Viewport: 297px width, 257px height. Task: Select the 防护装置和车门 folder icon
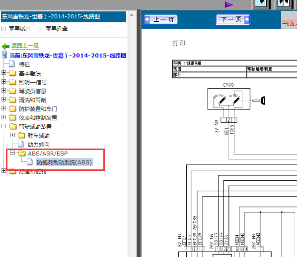pos(12,108)
